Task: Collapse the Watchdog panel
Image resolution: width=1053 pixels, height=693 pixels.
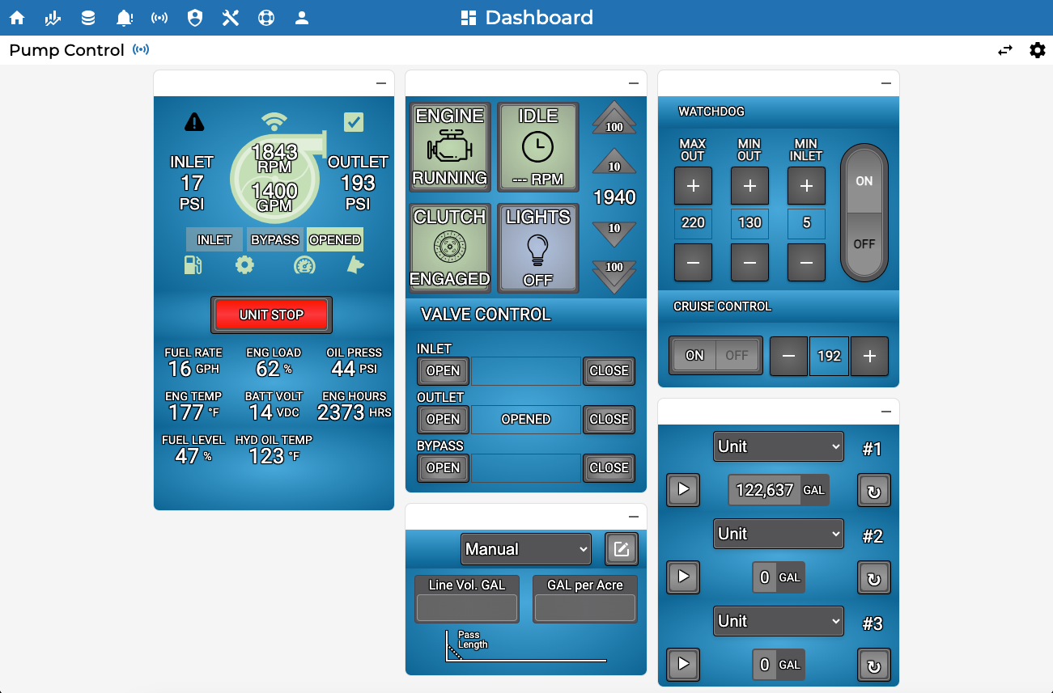Action: coord(886,83)
